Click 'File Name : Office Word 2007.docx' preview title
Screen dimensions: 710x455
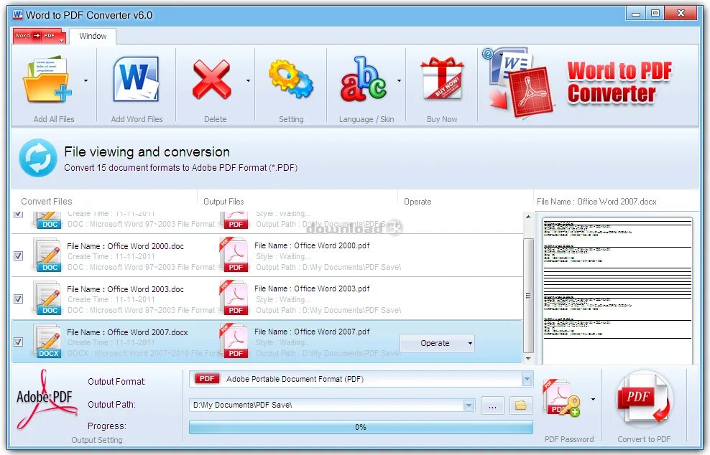[x=596, y=202]
